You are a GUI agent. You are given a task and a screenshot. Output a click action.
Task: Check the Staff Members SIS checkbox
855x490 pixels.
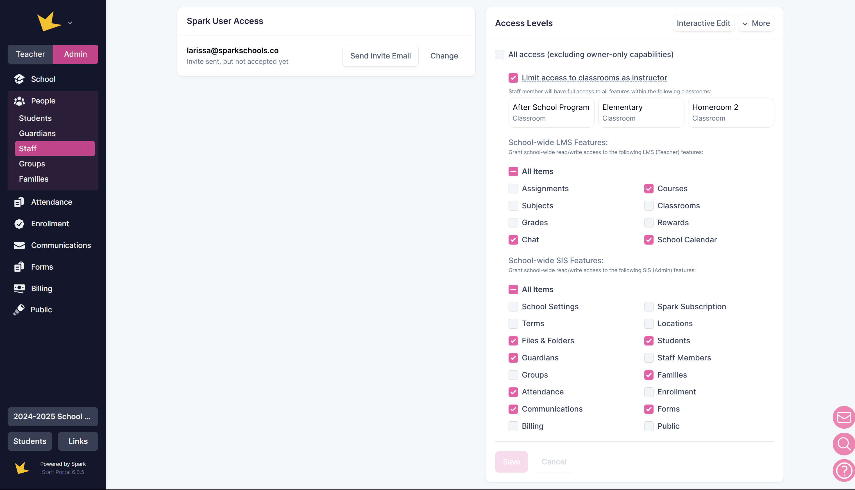pos(648,358)
